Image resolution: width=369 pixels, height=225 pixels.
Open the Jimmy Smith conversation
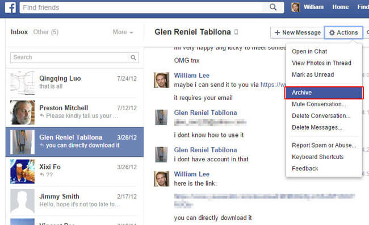pos(74,201)
